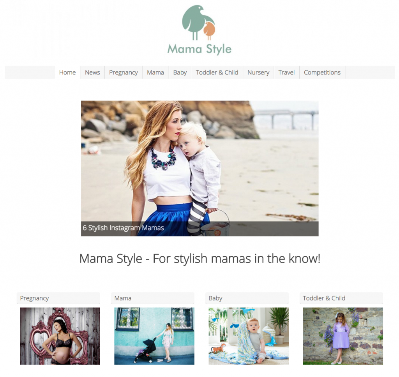The height and width of the screenshot is (377, 399).
Task: Open the Pregnancy navigation tab
Action: [x=124, y=72]
